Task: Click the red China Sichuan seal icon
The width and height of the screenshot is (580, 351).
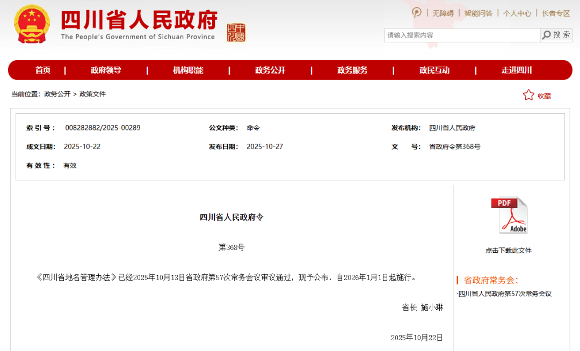Action: pos(236,32)
